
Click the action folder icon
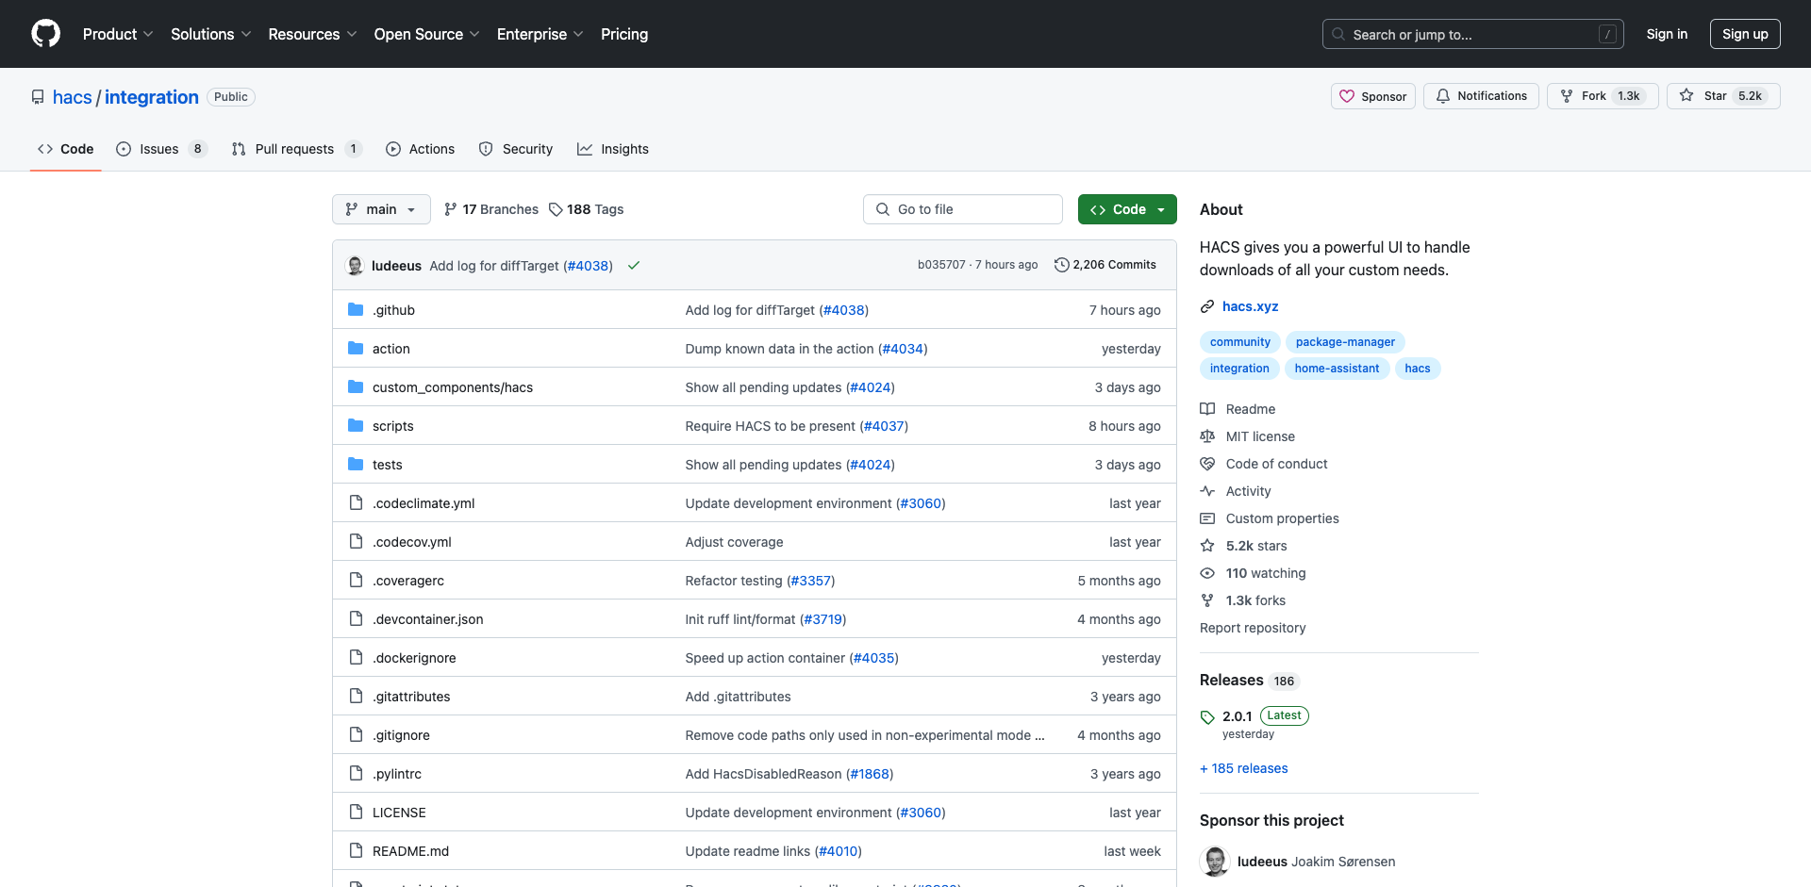tap(356, 349)
